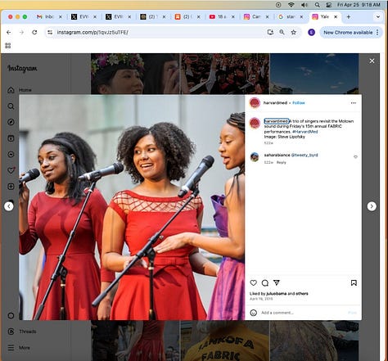Open the saharabiance commenter profile name
Image resolution: width=388 pixels, height=361 pixels.
click(x=277, y=155)
